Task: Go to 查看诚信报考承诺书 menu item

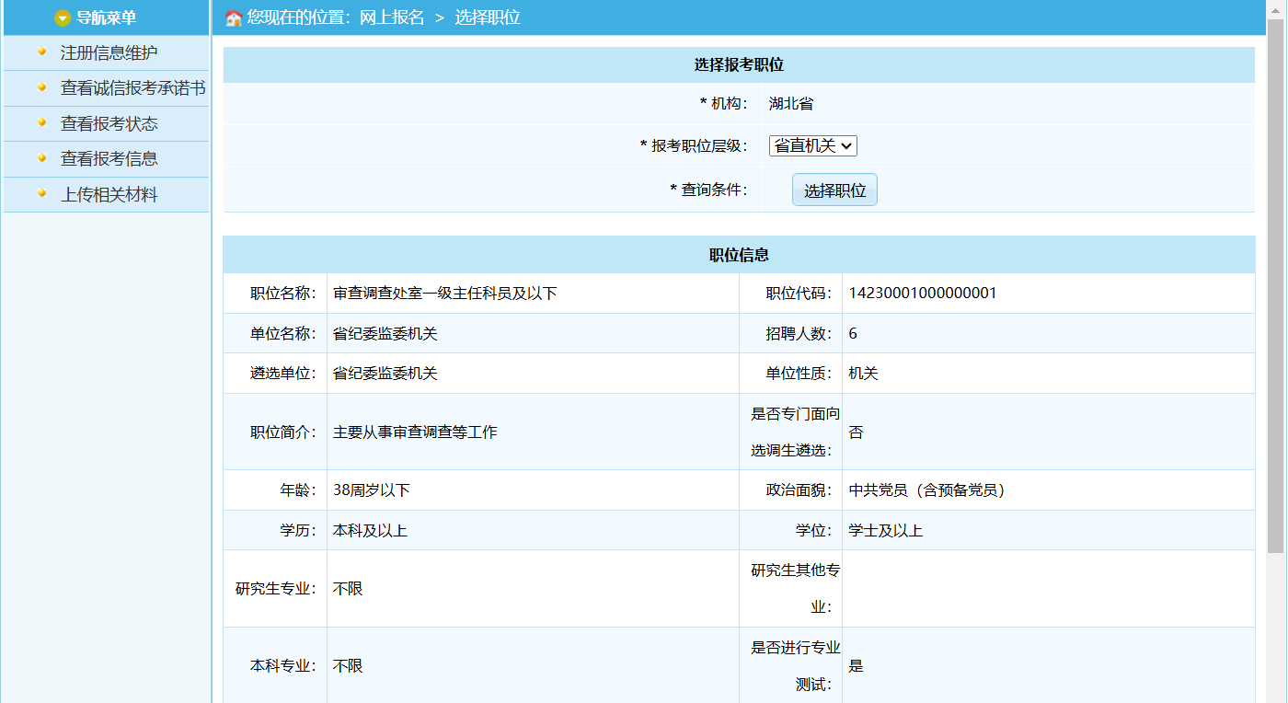Action: click(132, 88)
